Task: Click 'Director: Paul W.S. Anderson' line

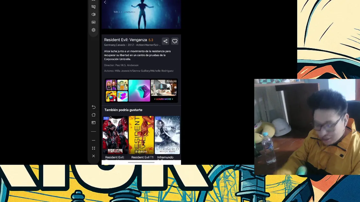Action: [121, 65]
